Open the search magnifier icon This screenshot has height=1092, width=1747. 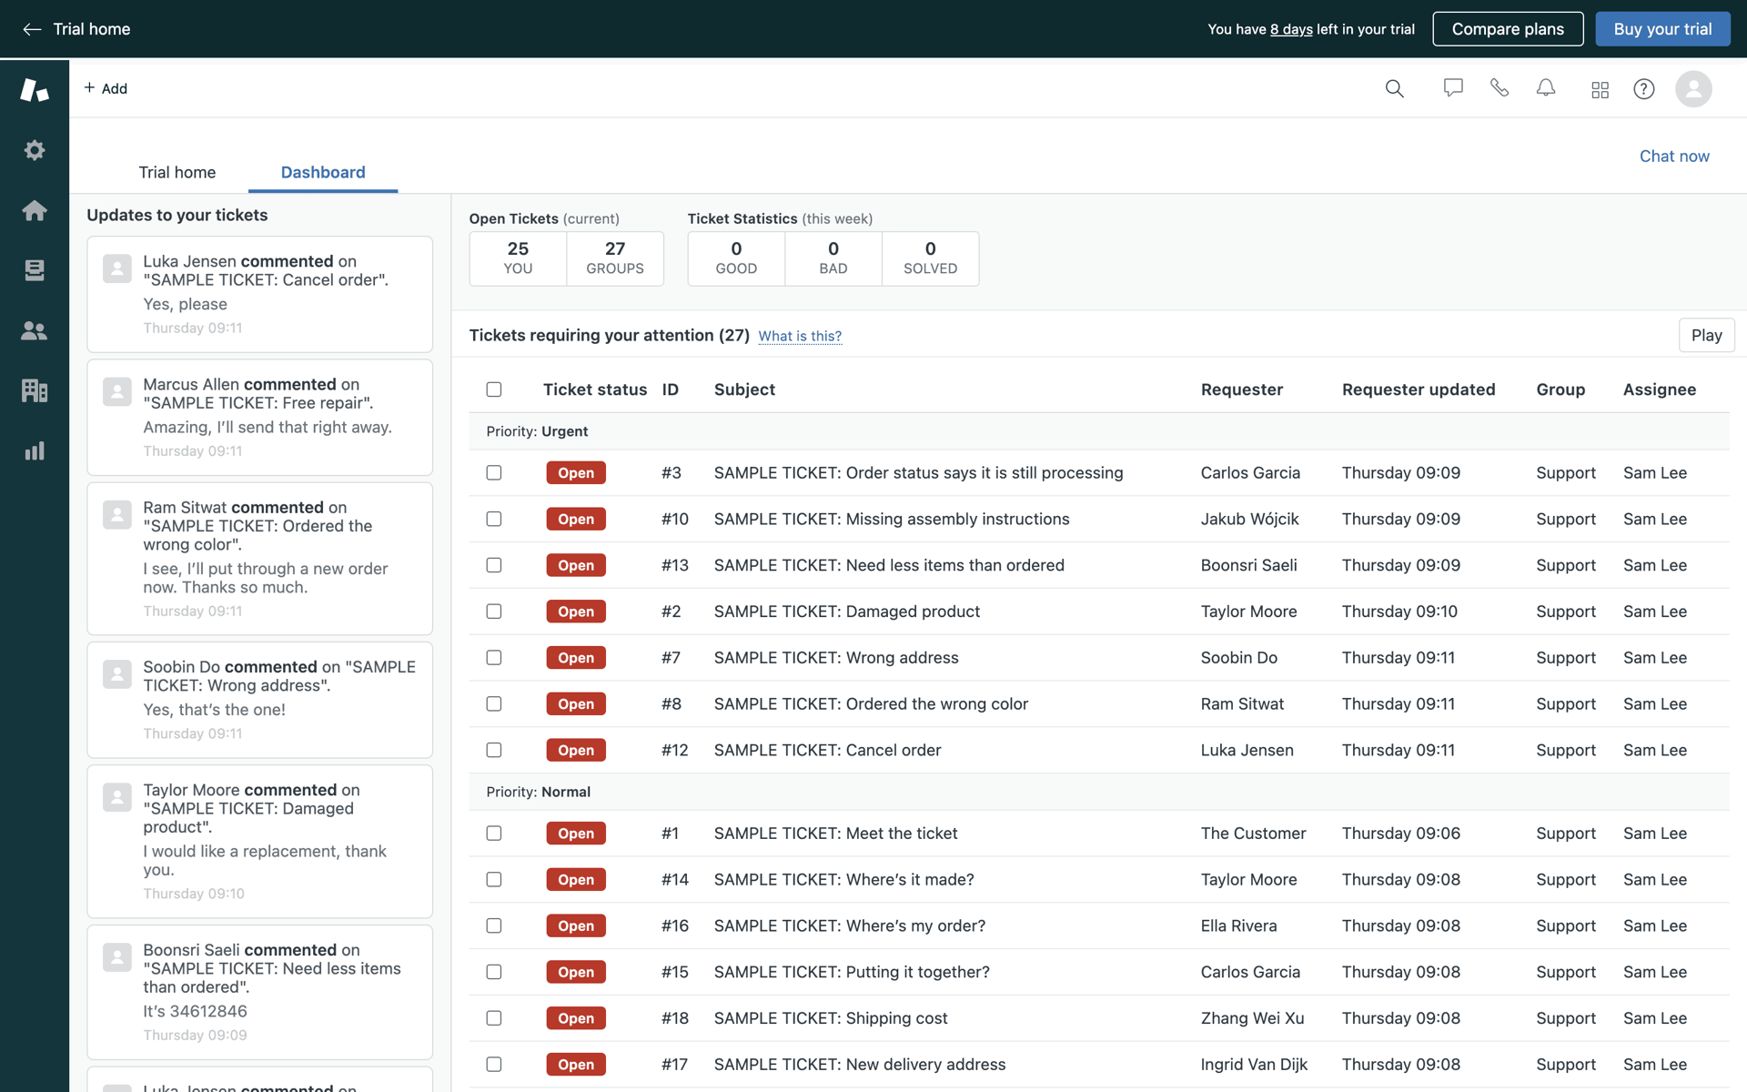click(x=1394, y=88)
